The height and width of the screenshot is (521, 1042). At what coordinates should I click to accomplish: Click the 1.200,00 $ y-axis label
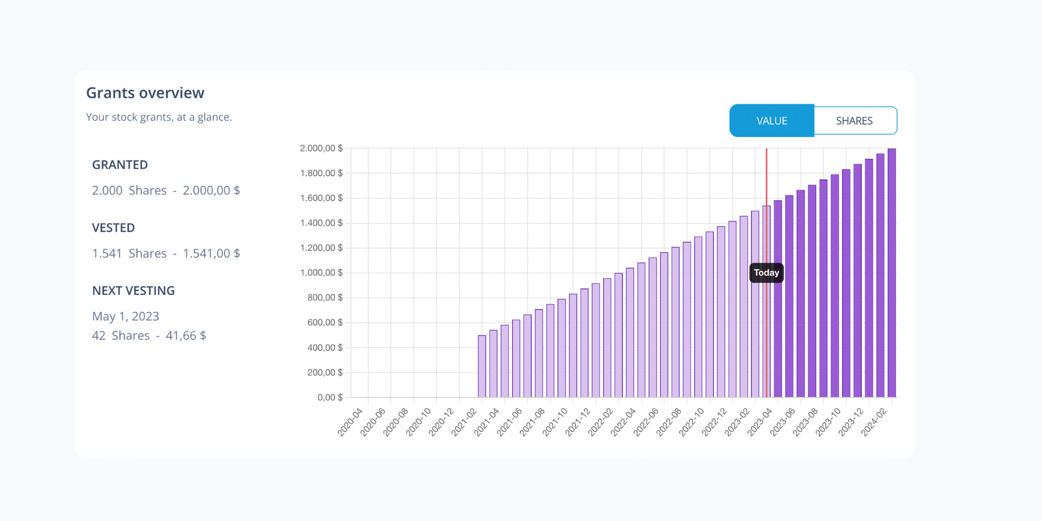[321, 248]
